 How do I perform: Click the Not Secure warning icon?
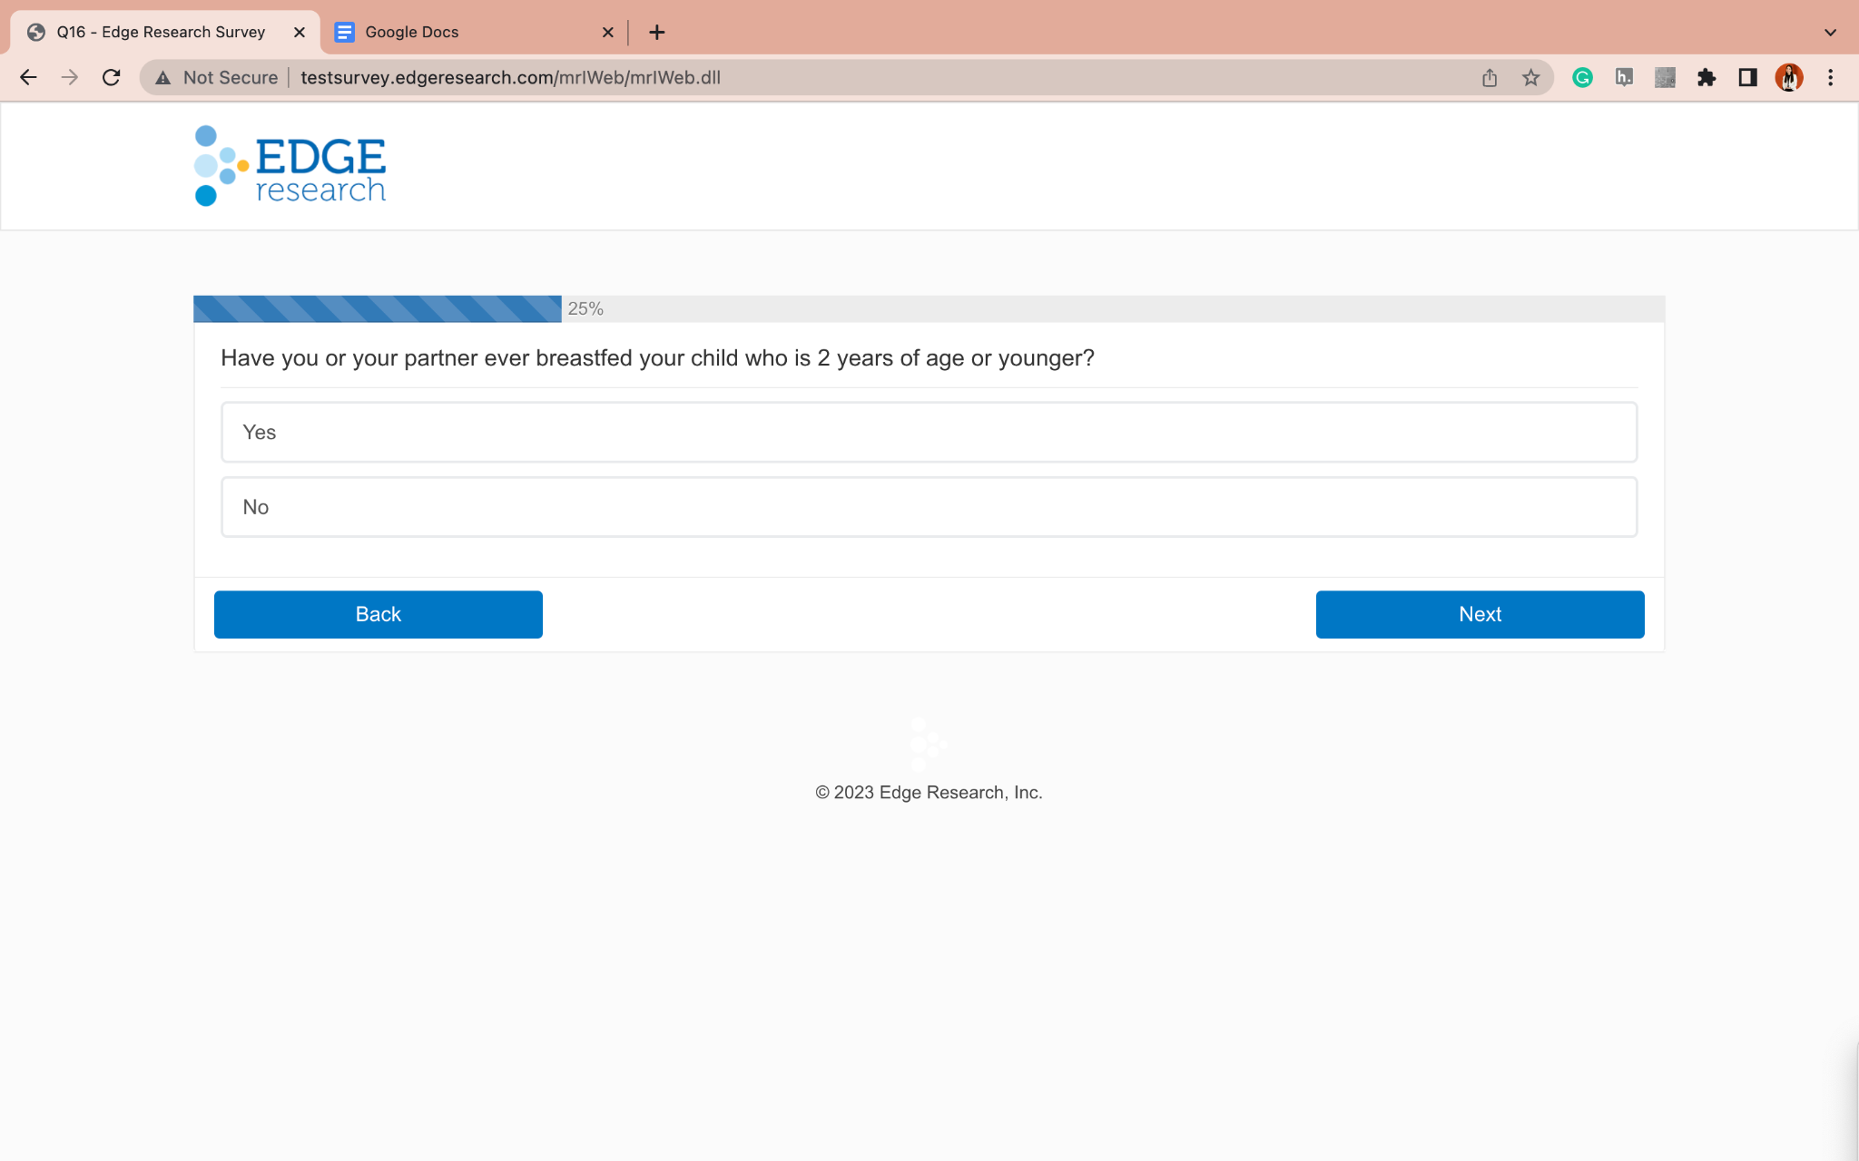pyautogui.click(x=163, y=78)
